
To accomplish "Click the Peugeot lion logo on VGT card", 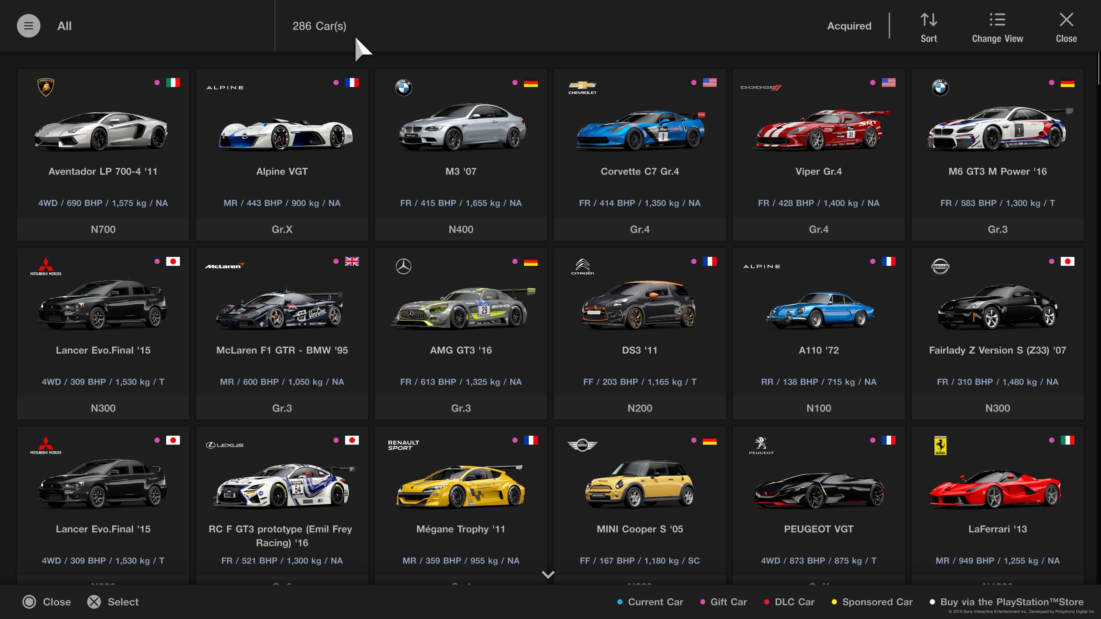I will click(761, 445).
